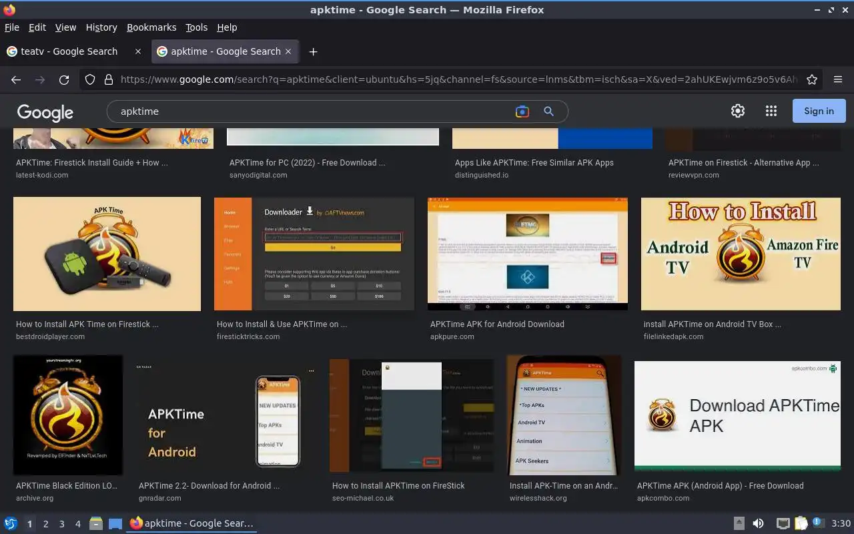The height and width of the screenshot is (534, 854).
Task: Open APKTime for Android gnradar image
Action: pos(226,416)
